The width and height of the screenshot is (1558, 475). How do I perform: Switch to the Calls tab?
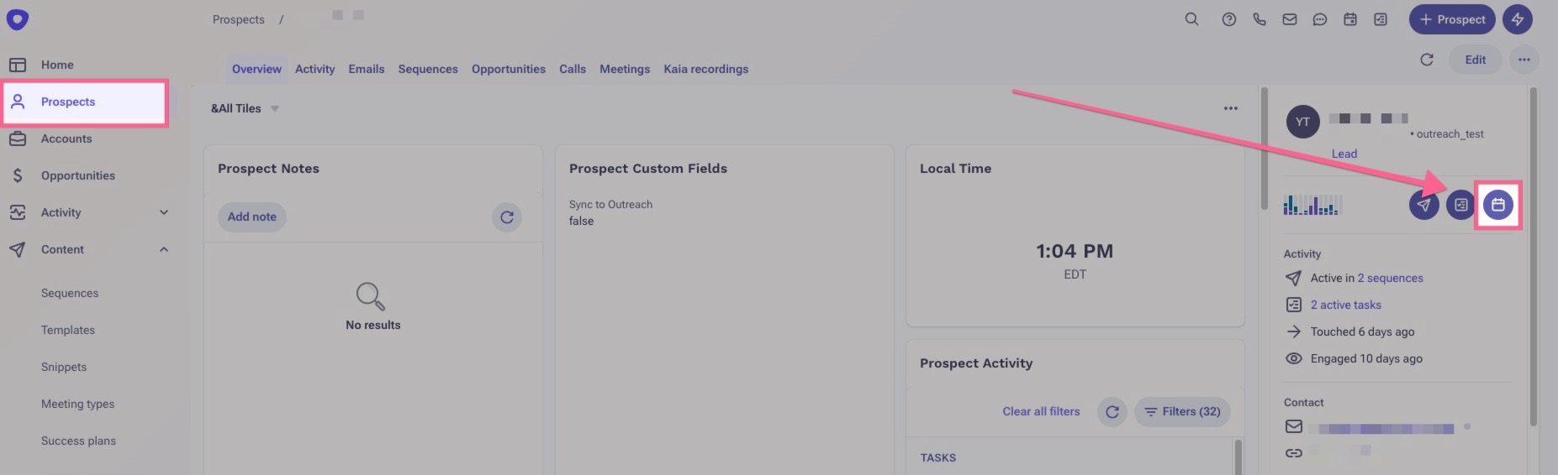(x=573, y=69)
